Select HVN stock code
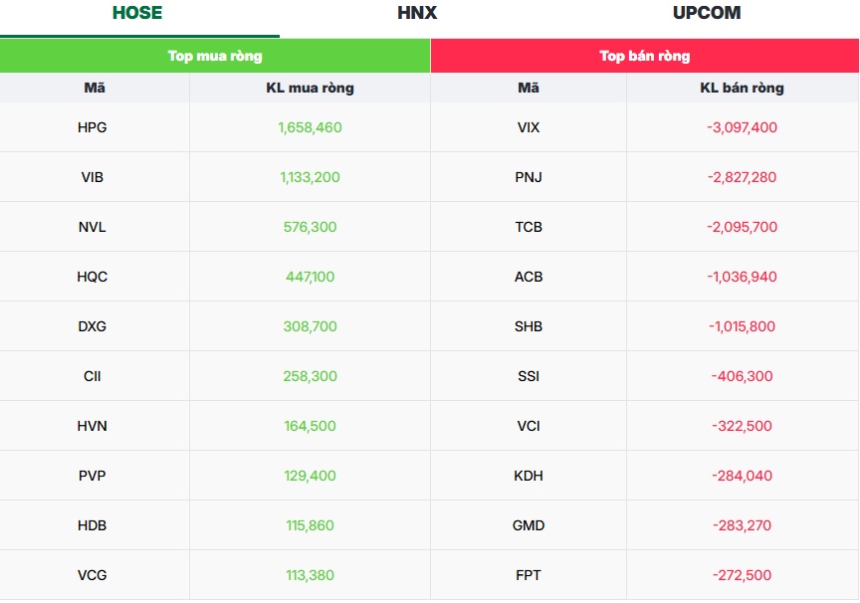The width and height of the screenshot is (860, 603). [93, 426]
